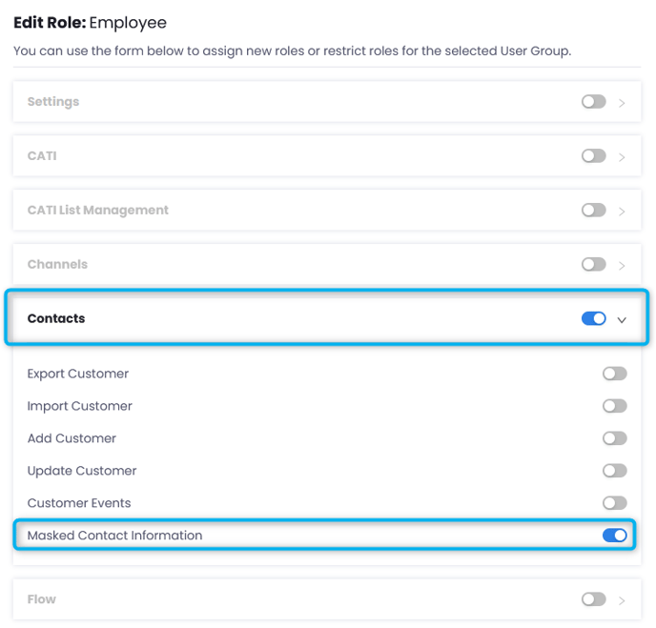
Task: Collapse the Contacts section chevron
Action: pyautogui.click(x=623, y=320)
